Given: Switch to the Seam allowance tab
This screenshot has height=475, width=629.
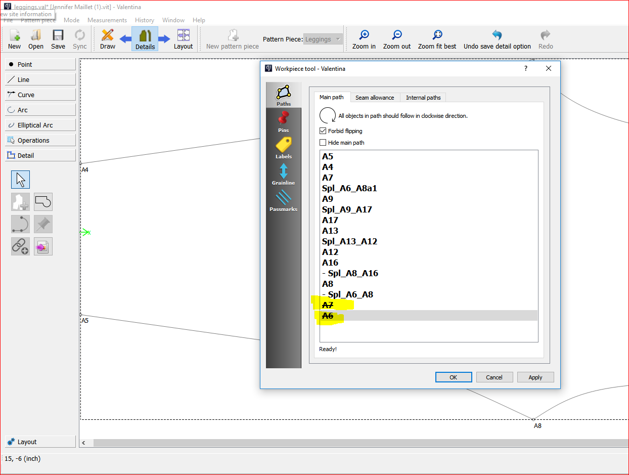Looking at the screenshot, I should click(x=374, y=98).
